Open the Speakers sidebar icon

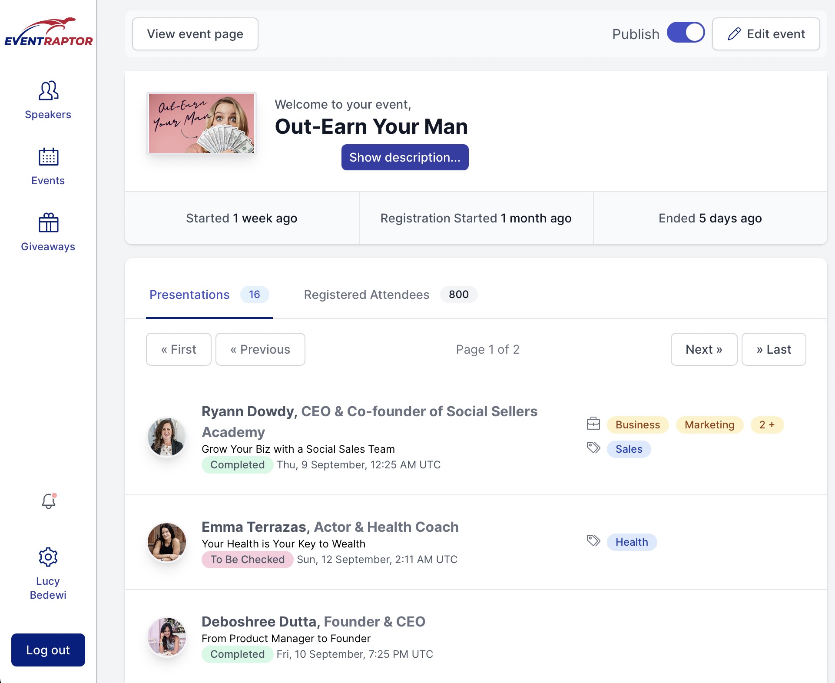[48, 91]
